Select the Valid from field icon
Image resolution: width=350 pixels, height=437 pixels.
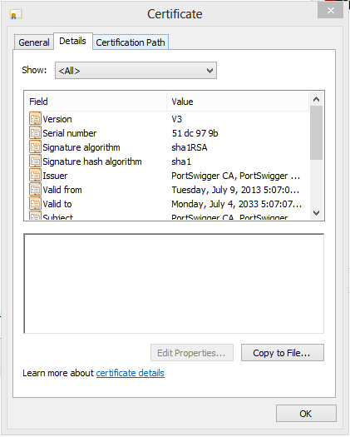coord(35,190)
